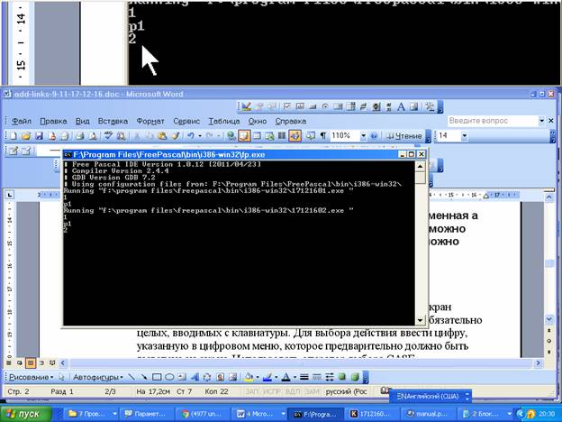Image resolution: width=562 pixels, height=422 pixels.
Task: Click the Insert Table icon
Action: [257, 136]
